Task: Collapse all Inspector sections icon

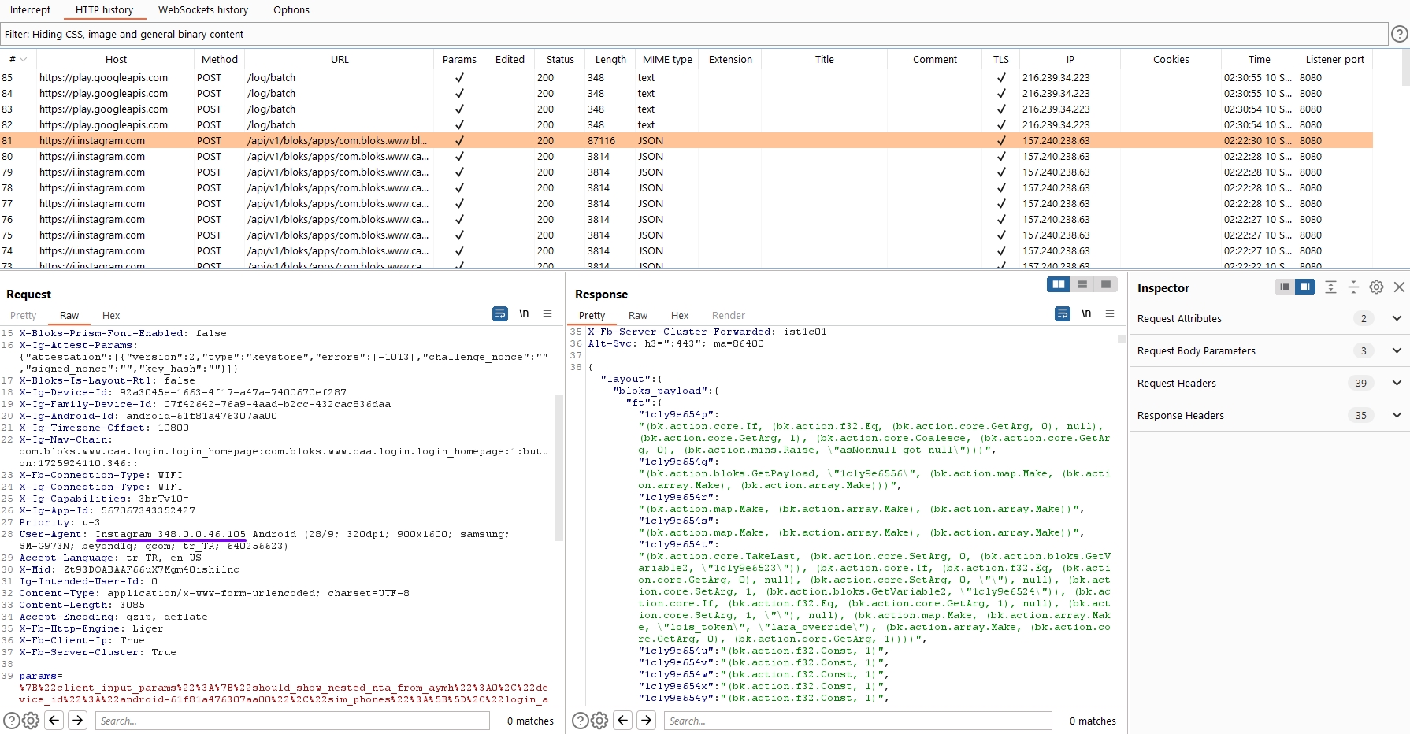Action: (1353, 287)
